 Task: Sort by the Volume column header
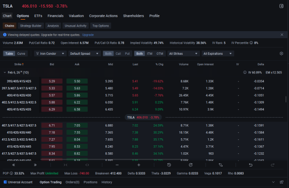coord(184,64)
